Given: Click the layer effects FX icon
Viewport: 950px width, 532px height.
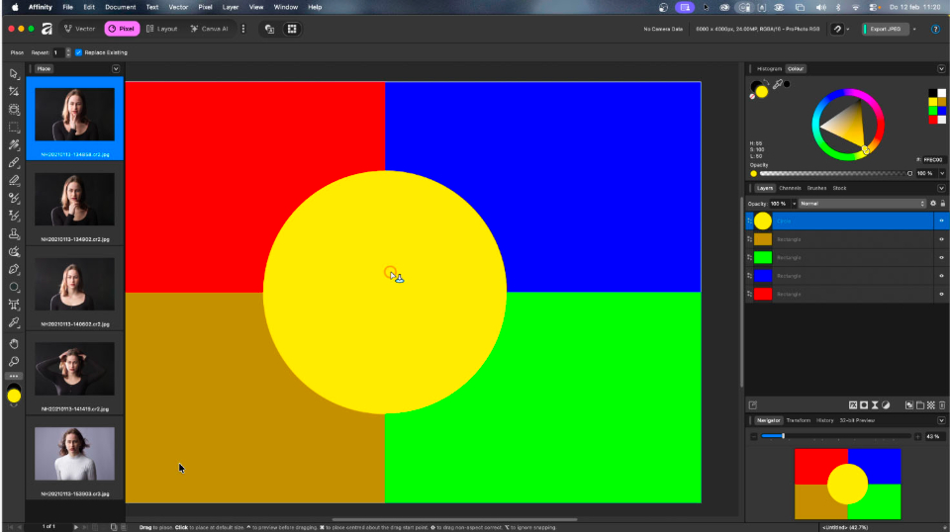Looking at the screenshot, I should pyautogui.click(x=853, y=405).
